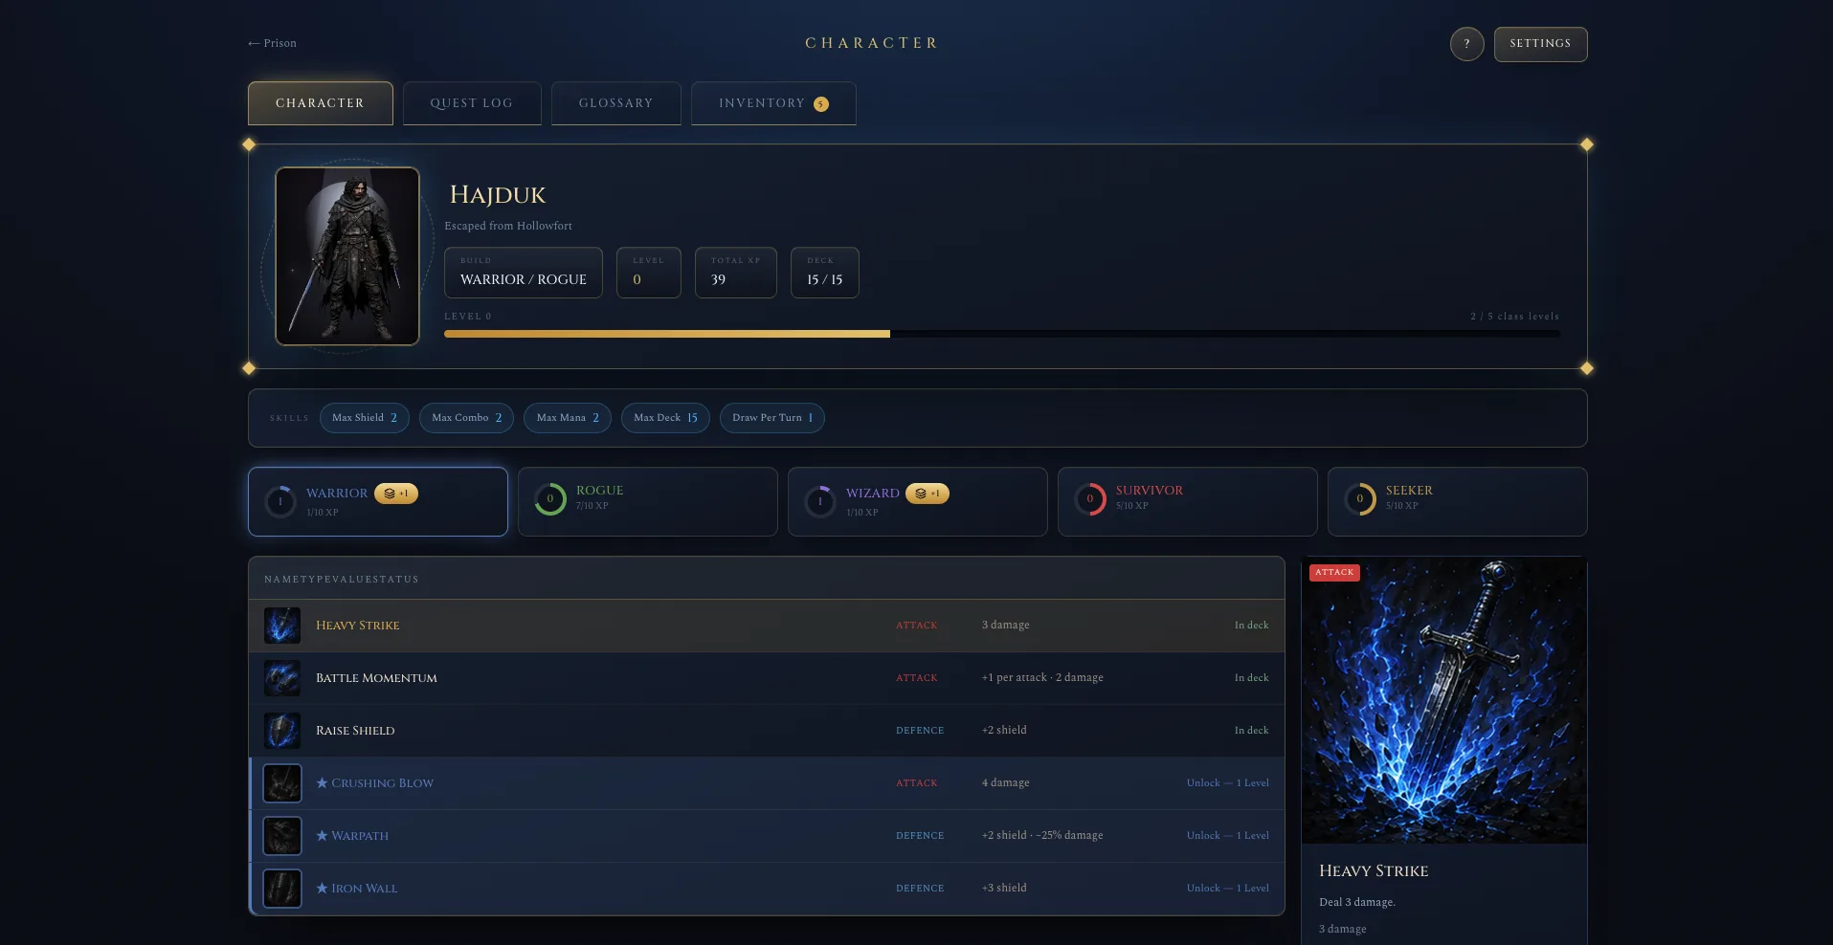Select the Seeker class panel
This screenshot has width=1833, height=945.
point(1458,501)
